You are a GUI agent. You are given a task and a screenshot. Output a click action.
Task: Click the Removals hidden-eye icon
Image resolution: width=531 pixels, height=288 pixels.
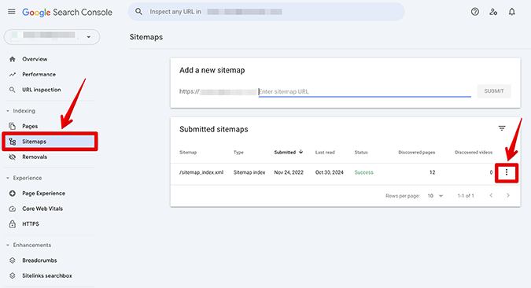click(13, 157)
